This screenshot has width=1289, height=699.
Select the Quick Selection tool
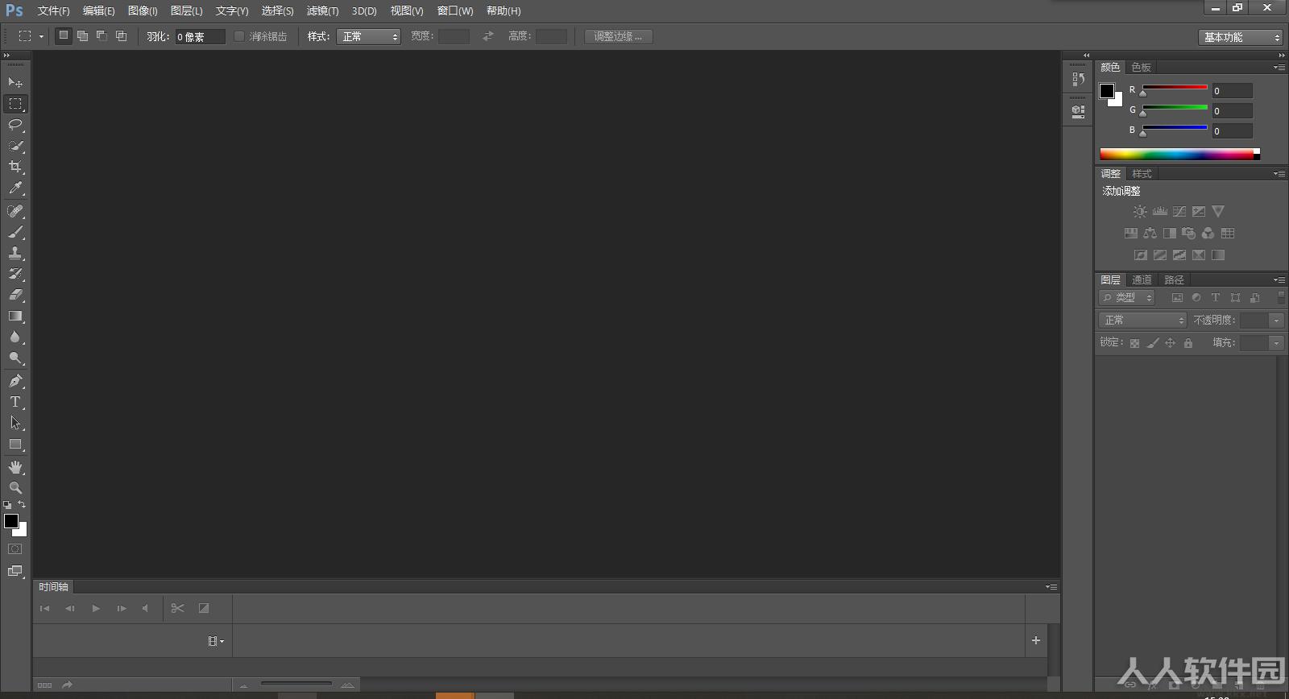click(x=15, y=146)
